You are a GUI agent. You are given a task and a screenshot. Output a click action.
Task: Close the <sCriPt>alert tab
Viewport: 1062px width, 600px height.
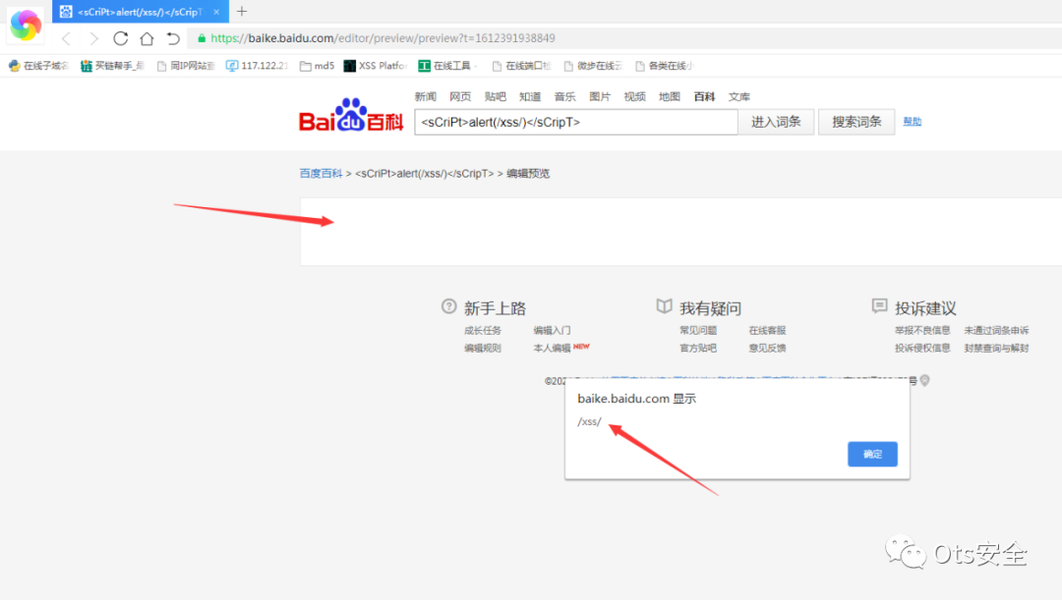click(x=216, y=12)
